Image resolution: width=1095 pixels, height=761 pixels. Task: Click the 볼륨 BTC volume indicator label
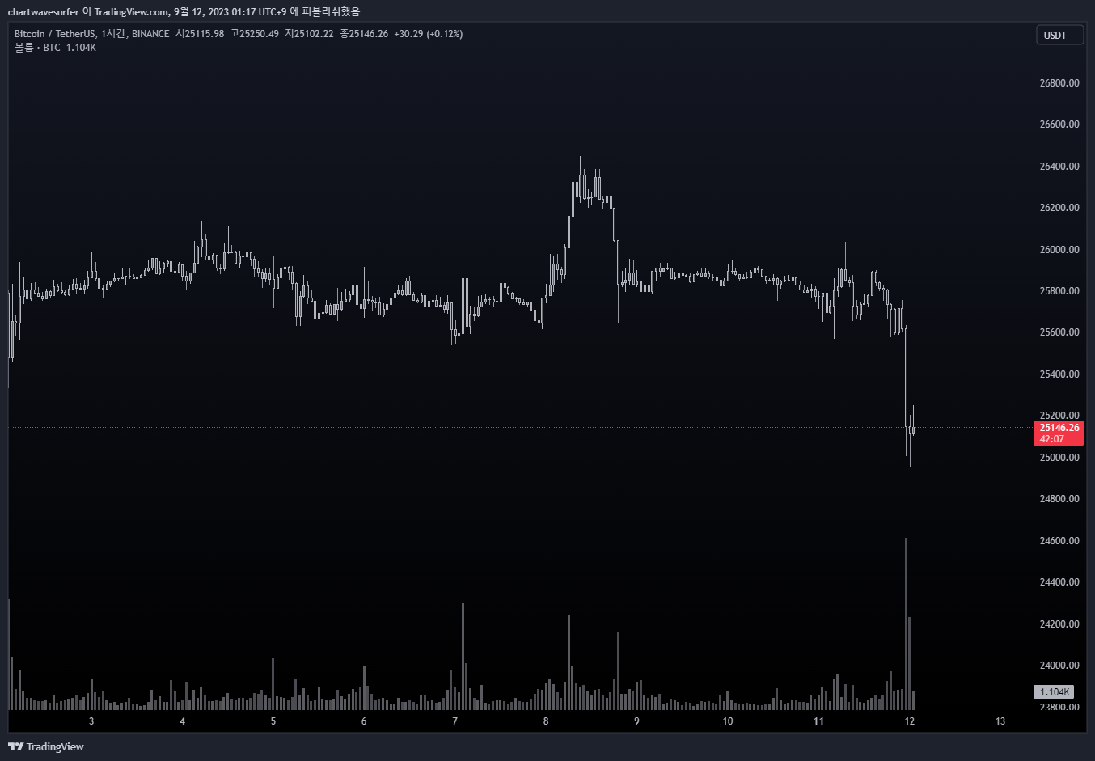tap(55, 48)
